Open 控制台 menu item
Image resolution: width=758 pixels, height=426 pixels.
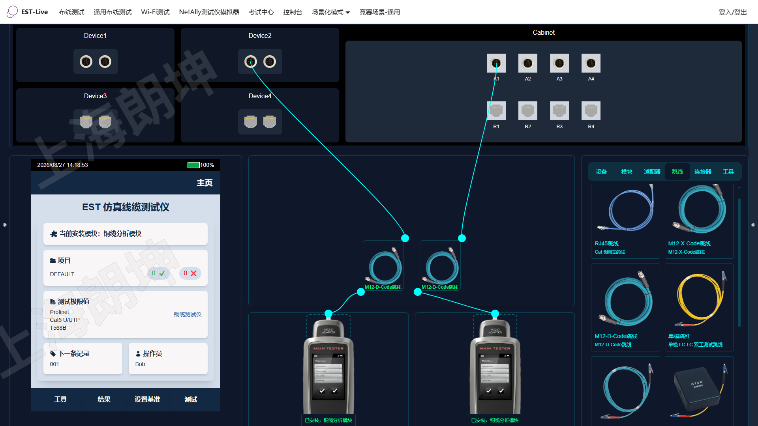293,12
